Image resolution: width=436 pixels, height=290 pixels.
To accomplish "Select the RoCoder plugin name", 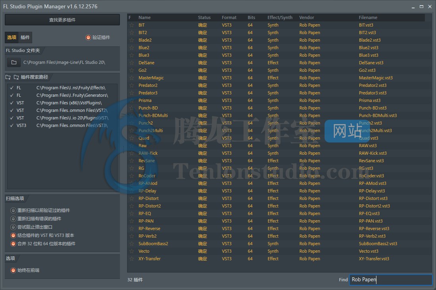I will [147, 176].
